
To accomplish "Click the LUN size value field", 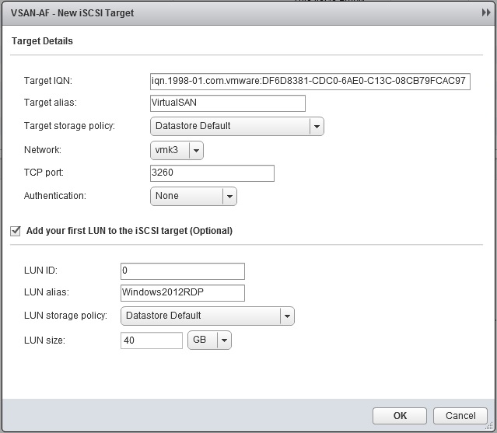I will click(152, 340).
